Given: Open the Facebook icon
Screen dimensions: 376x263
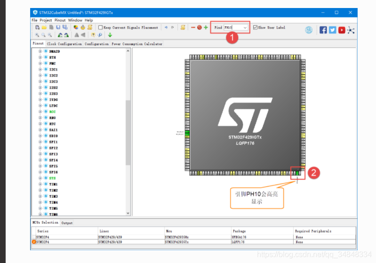Looking at the screenshot, I should tap(323, 30).
